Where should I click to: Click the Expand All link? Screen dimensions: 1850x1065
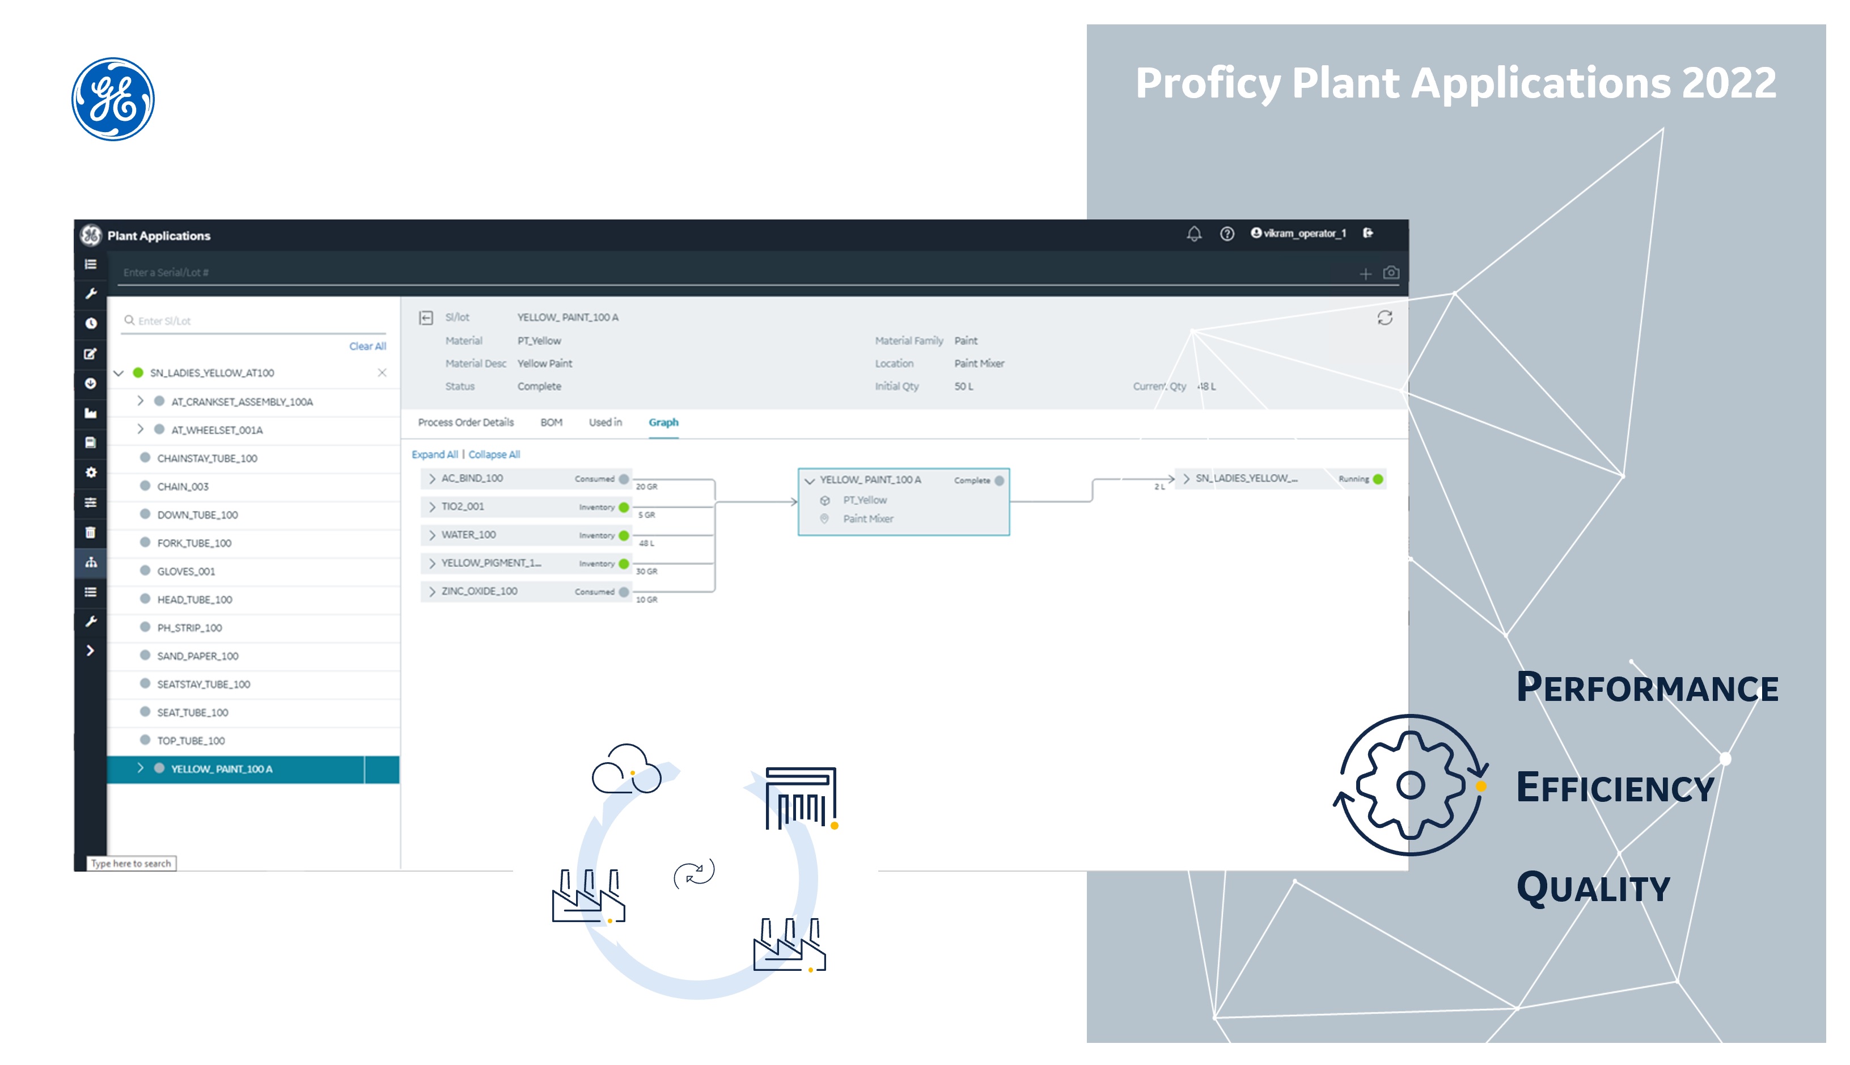pos(434,454)
